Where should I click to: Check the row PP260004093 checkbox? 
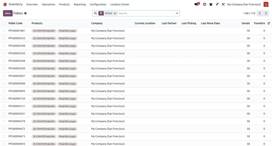click(4, 91)
